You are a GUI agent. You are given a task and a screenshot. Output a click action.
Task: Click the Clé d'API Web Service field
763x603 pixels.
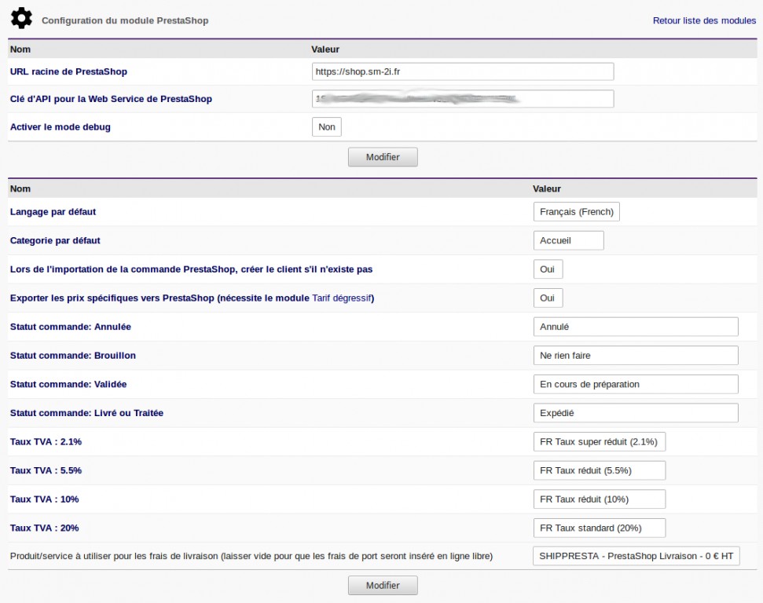click(x=462, y=99)
